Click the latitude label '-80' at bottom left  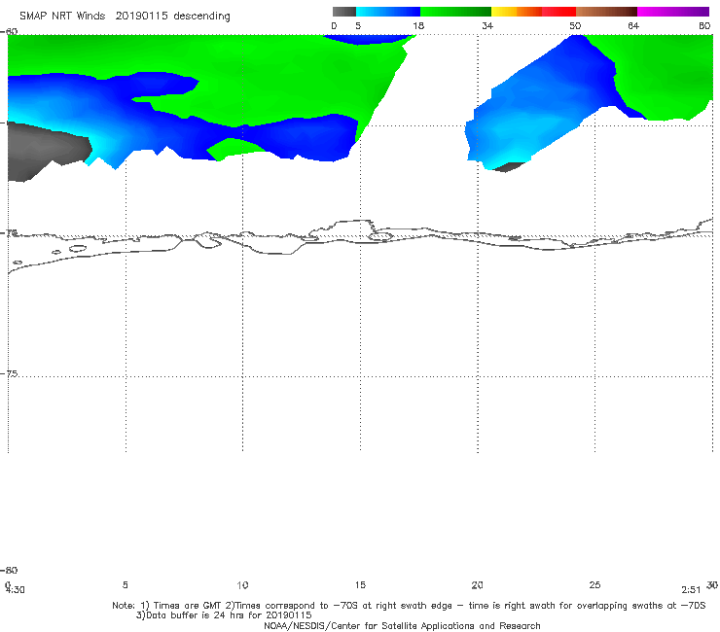[10, 570]
